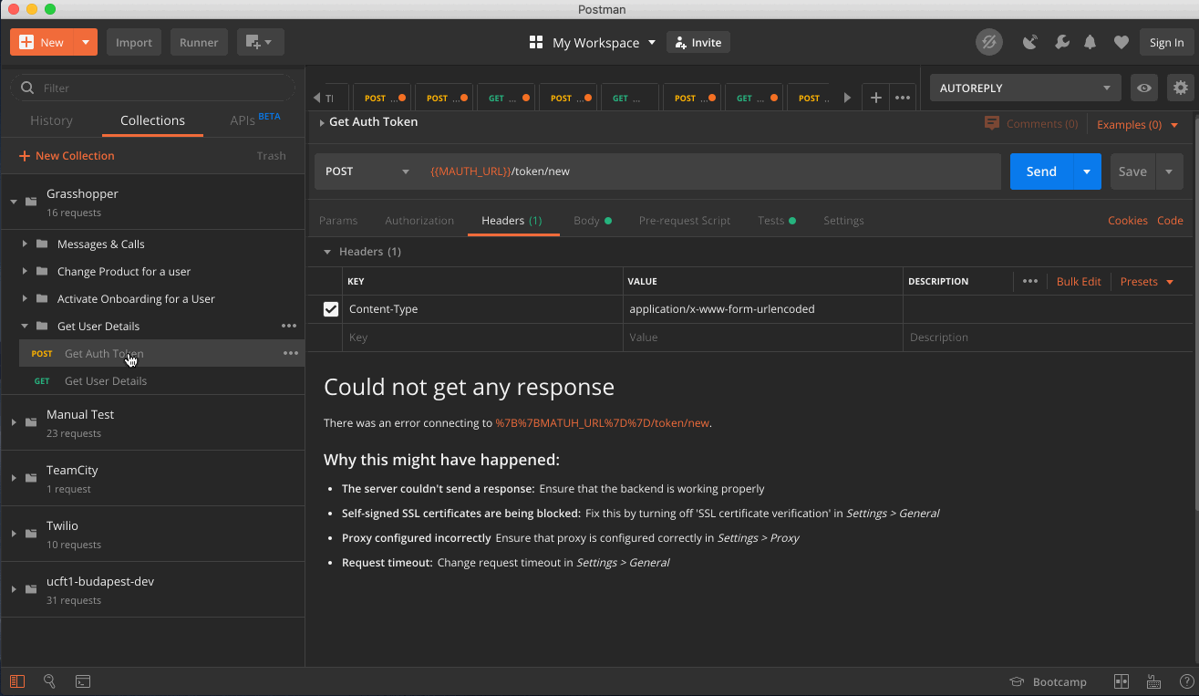Click the capture requests satellite icon
The height and width of the screenshot is (696, 1199).
click(x=1030, y=42)
